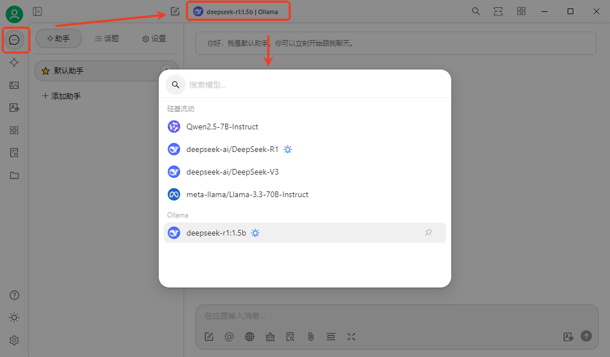This screenshot has height=357, width=610.
Task: Switch to the 助手 tab
Action: [59, 38]
